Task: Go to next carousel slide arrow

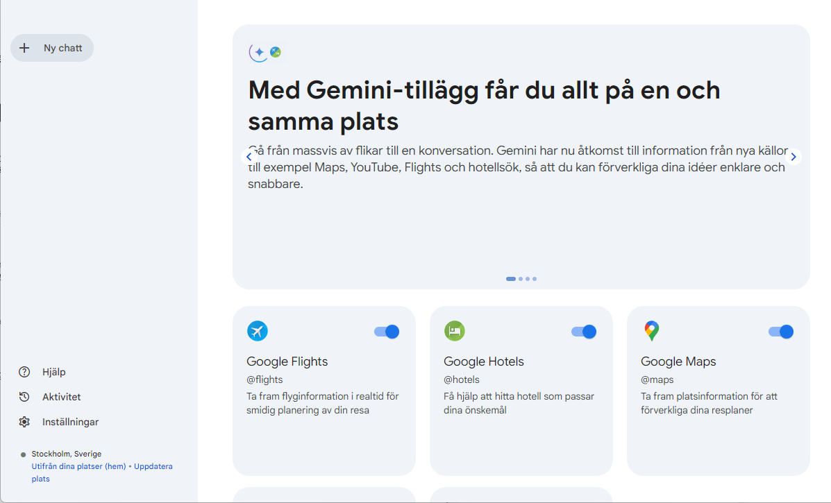Action: pos(794,157)
